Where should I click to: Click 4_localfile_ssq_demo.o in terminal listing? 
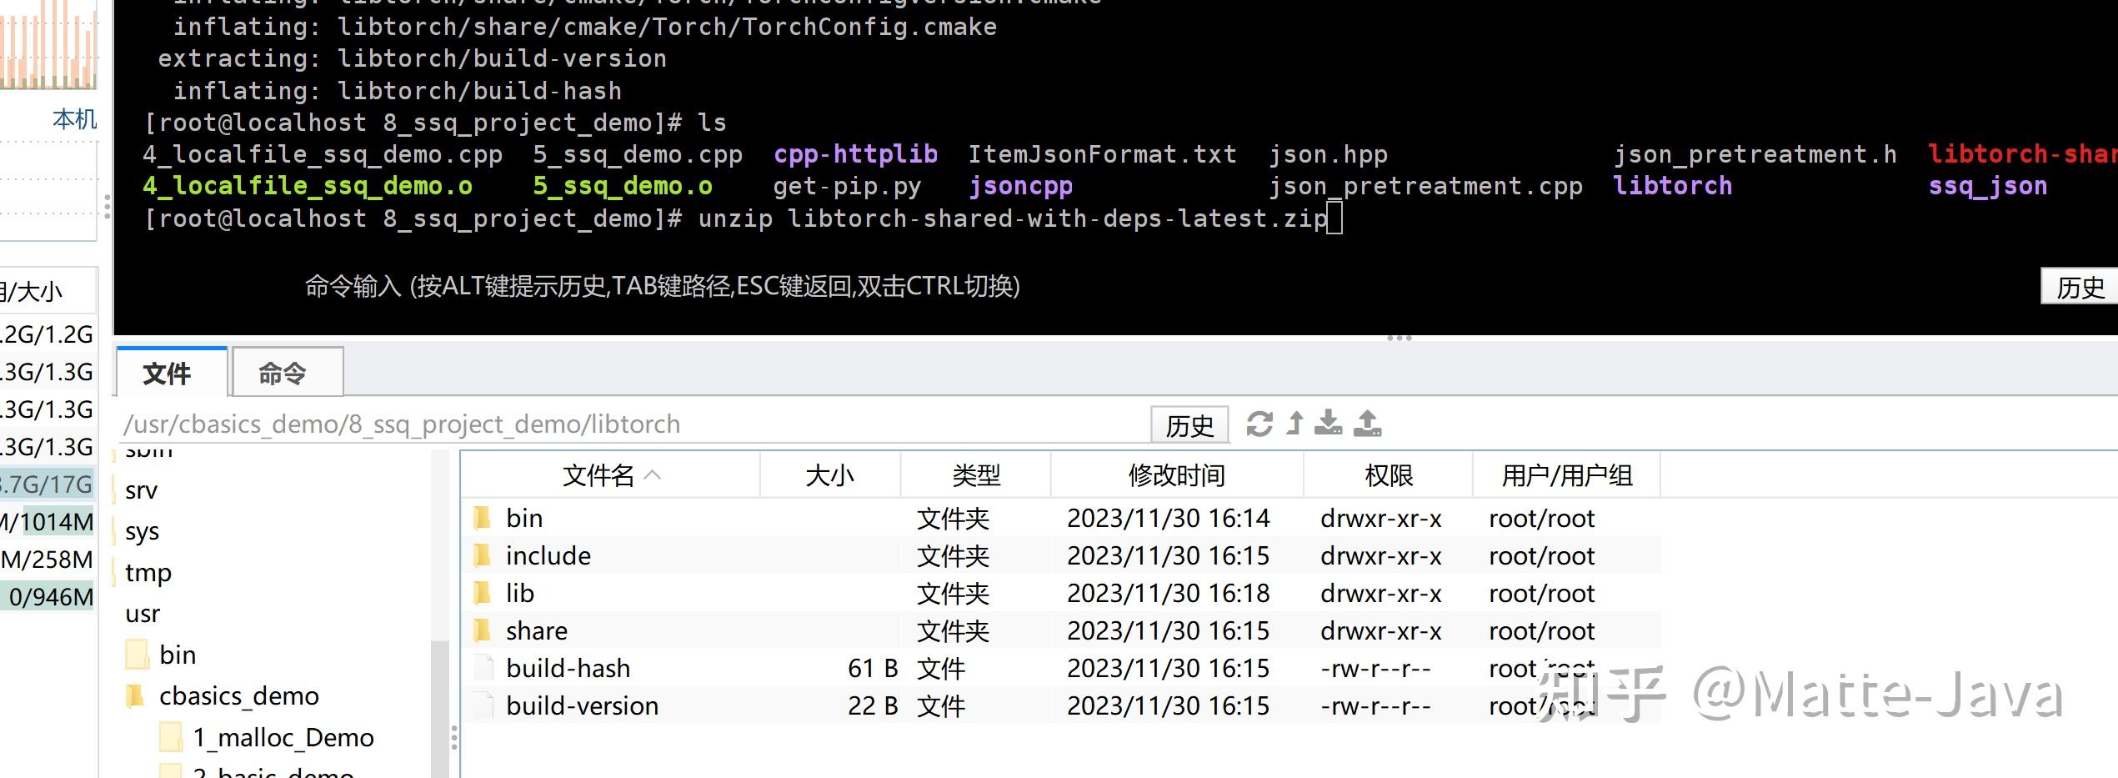308,186
